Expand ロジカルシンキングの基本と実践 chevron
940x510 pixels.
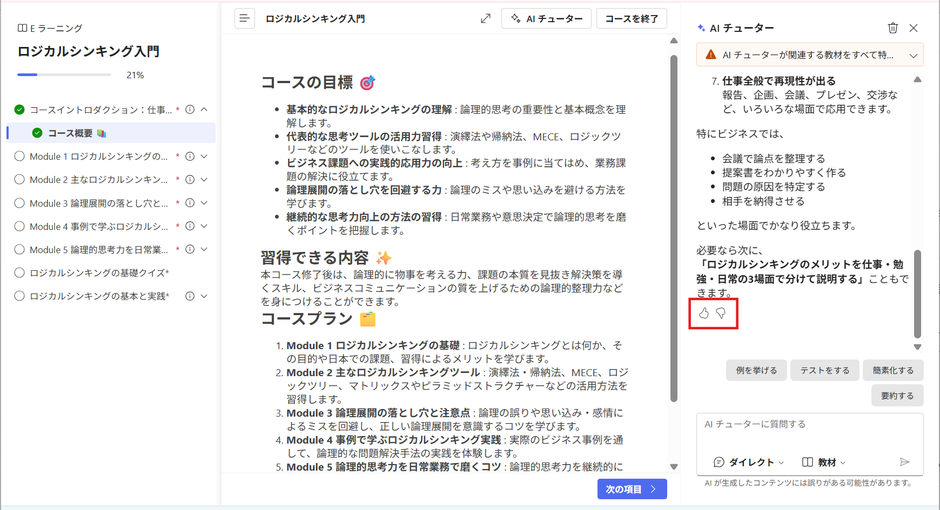(x=204, y=296)
